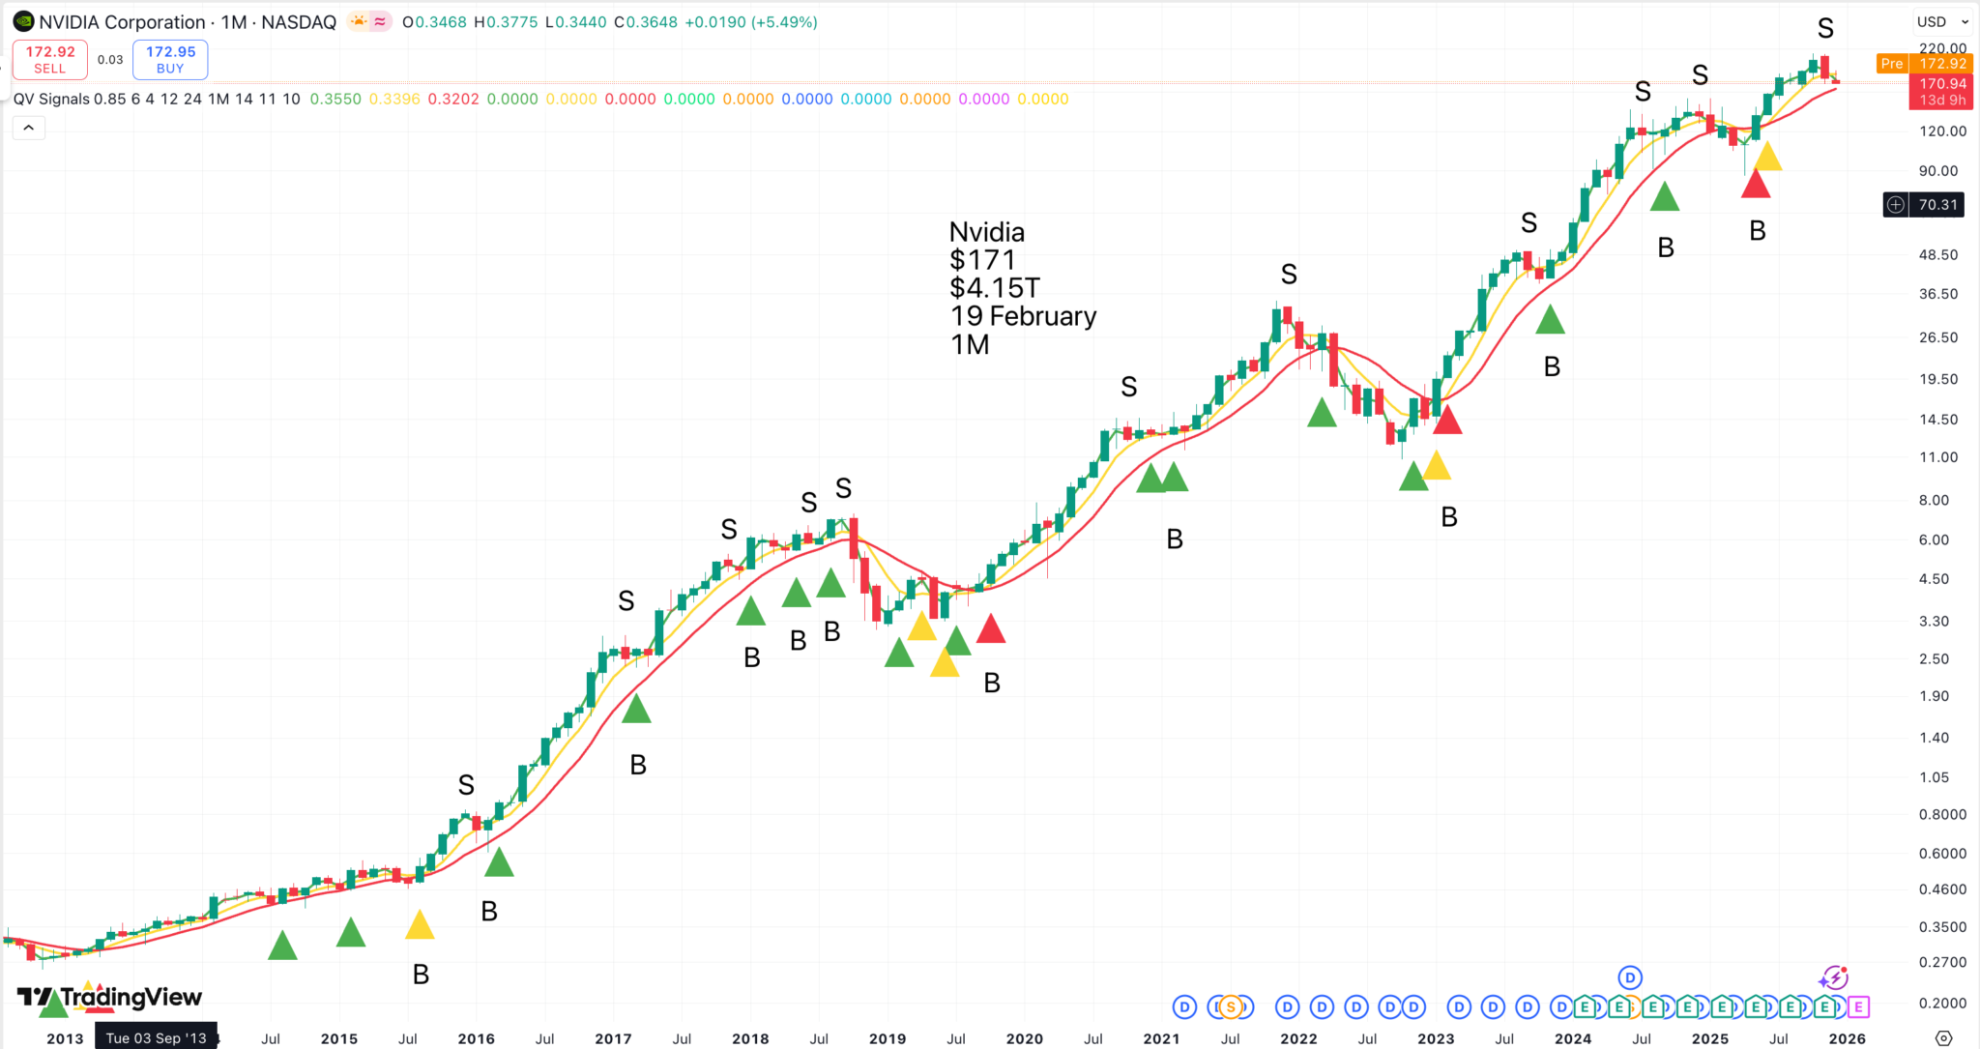
Task: Click the pink approximate-equals data status icon
Action: pos(381,21)
